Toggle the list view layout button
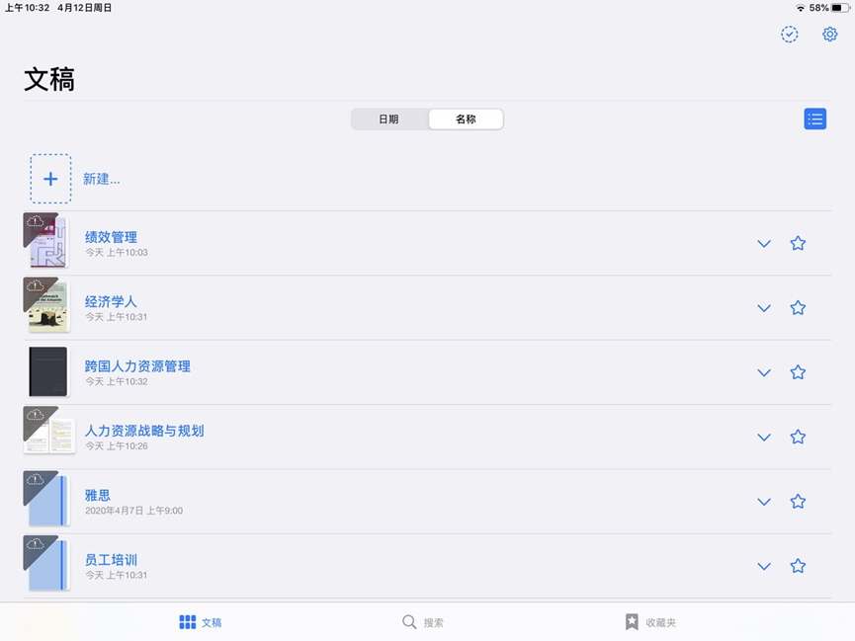The image size is (855, 641). (814, 119)
